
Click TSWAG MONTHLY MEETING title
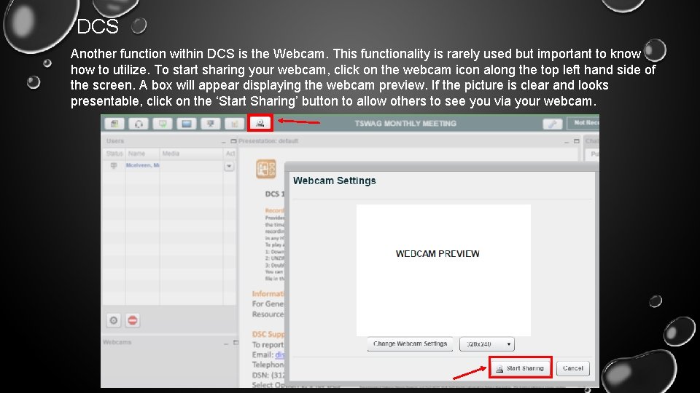click(405, 124)
